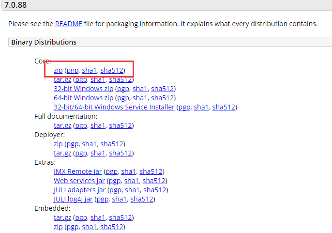Open sha512 for JMX Remote jar

pyautogui.click(x=151, y=171)
